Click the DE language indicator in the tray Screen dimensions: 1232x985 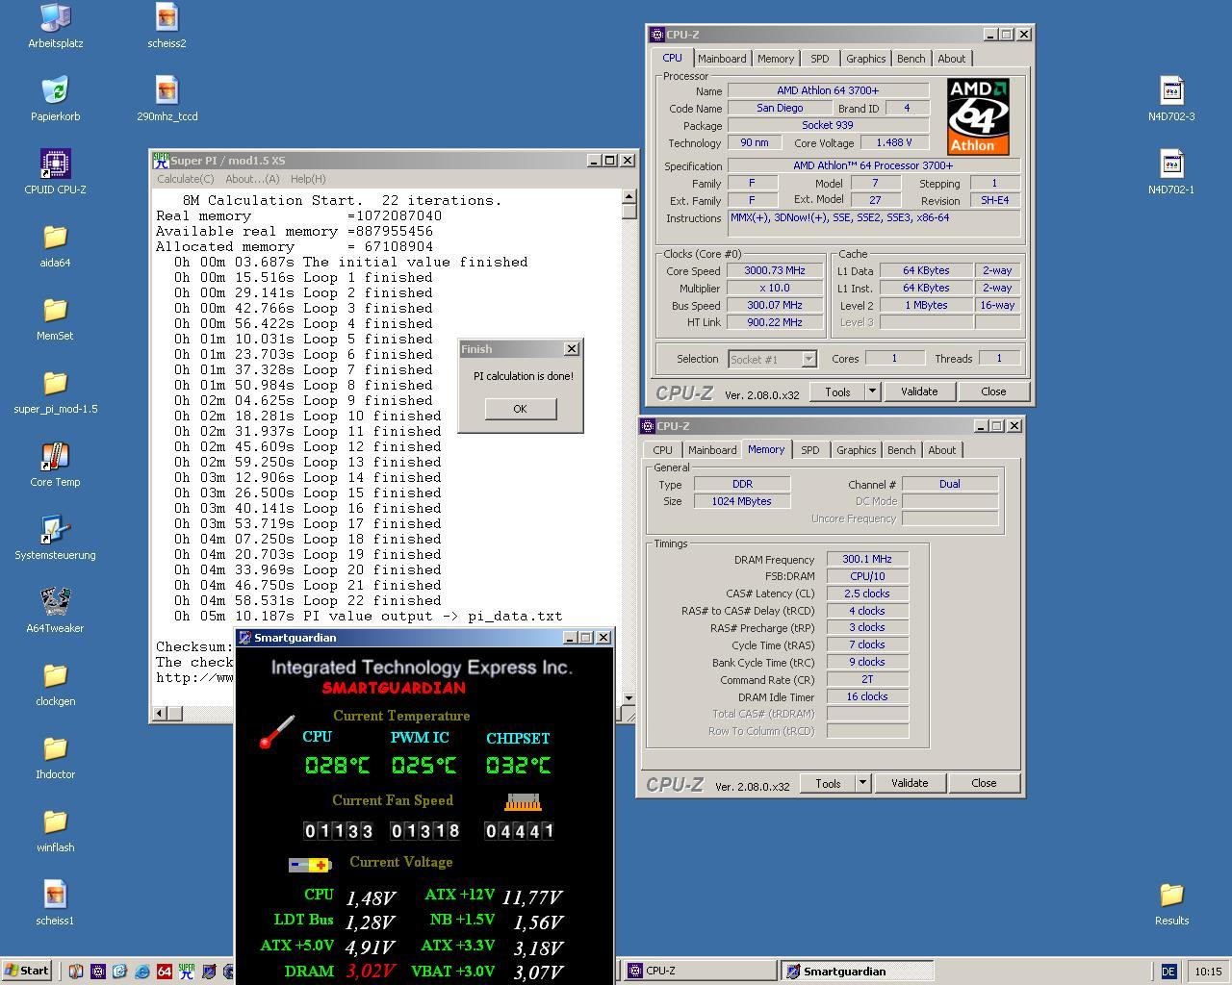[1168, 972]
